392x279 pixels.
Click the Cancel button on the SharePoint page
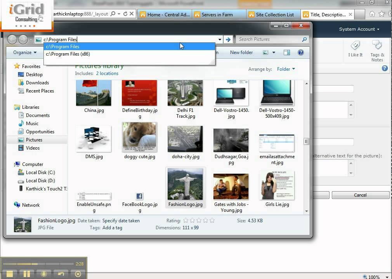pos(360,195)
